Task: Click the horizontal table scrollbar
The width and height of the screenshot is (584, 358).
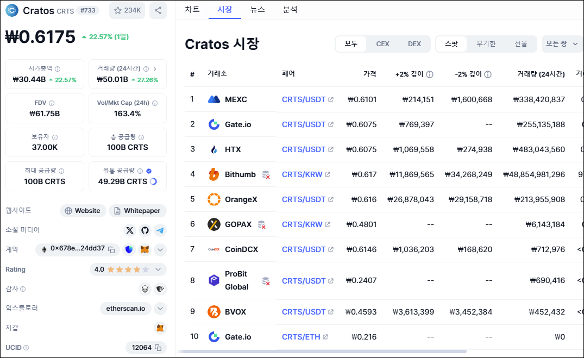Action: 322,351
